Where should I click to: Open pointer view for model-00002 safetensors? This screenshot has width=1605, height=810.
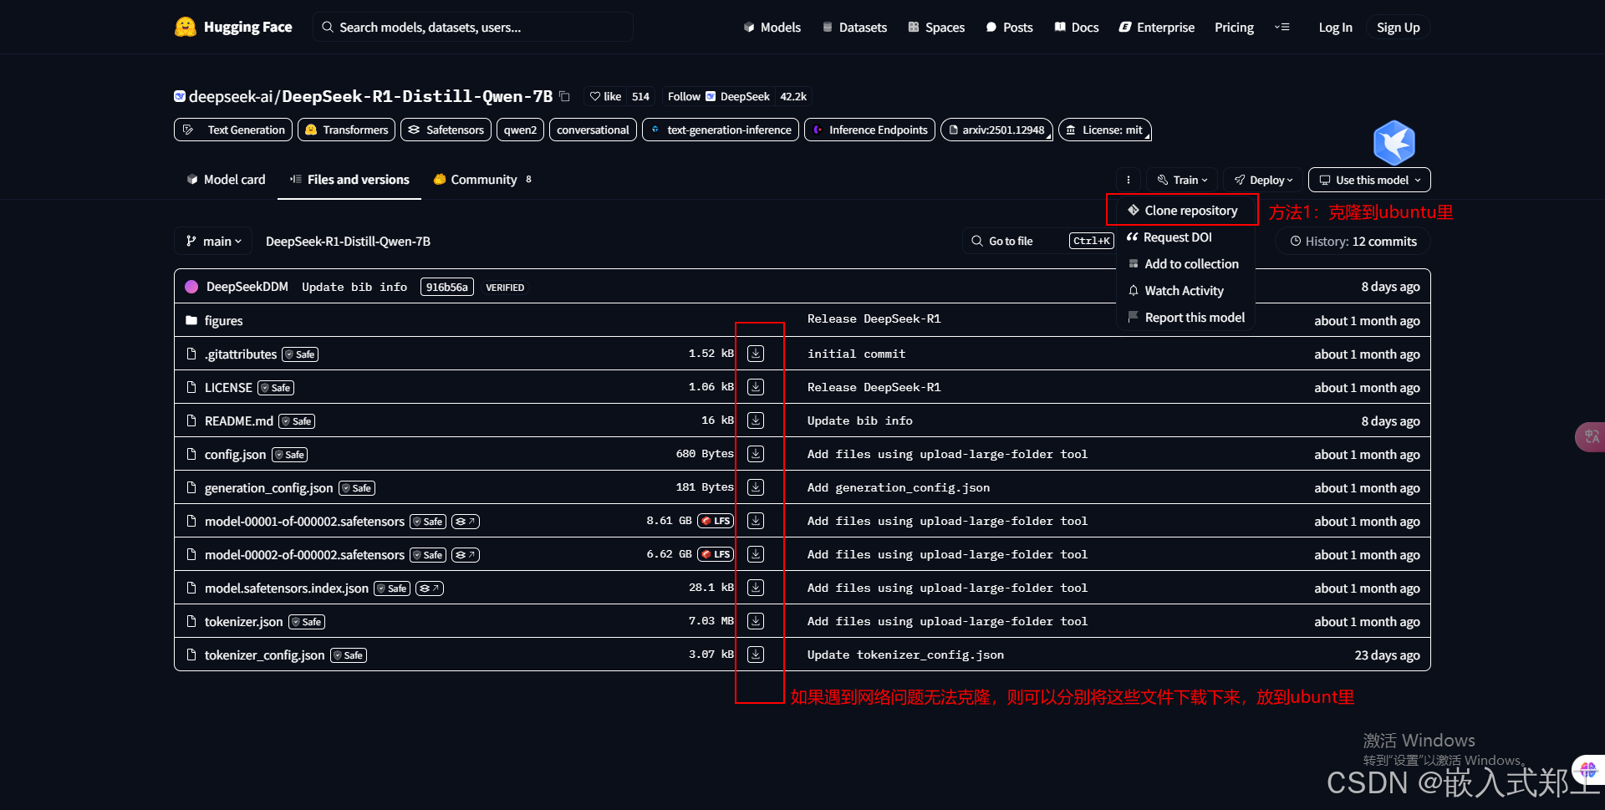466,555
